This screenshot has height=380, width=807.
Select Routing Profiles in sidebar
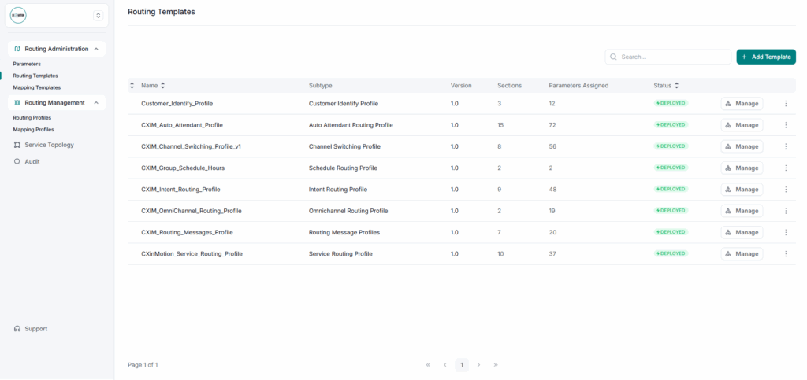coord(32,117)
